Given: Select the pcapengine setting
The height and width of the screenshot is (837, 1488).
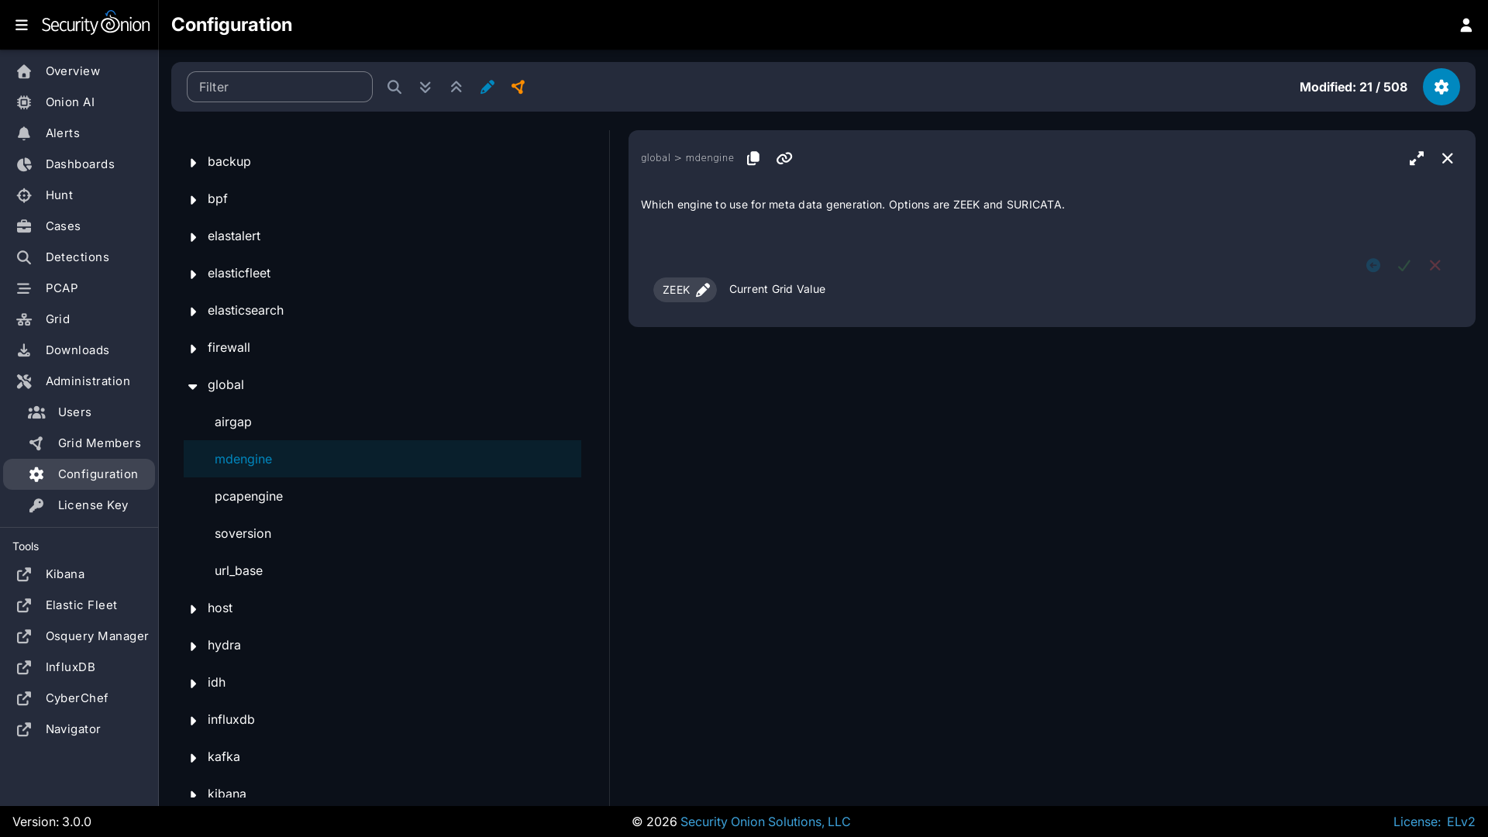Looking at the screenshot, I should pyautogui.click(x=249, y=496).
